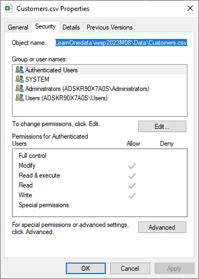Confirm with the OK button
The width and height of the screenshot is (199, 279).
[86, 268]
